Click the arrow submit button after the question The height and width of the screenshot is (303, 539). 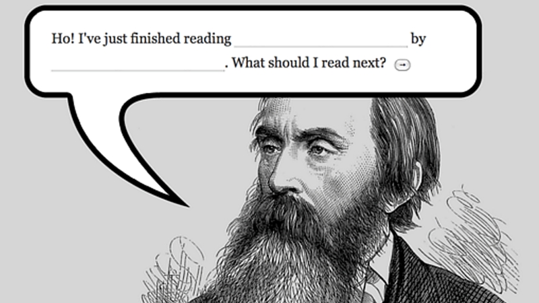(402, 65)
